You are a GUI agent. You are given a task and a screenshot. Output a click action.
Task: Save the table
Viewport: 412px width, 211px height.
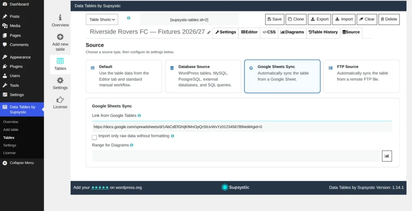(x=274, y=19)
